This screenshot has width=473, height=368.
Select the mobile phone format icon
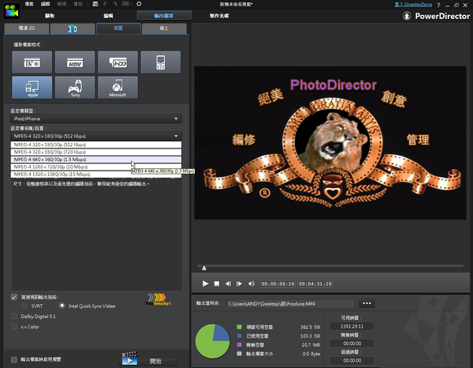(x=160, y=62)
